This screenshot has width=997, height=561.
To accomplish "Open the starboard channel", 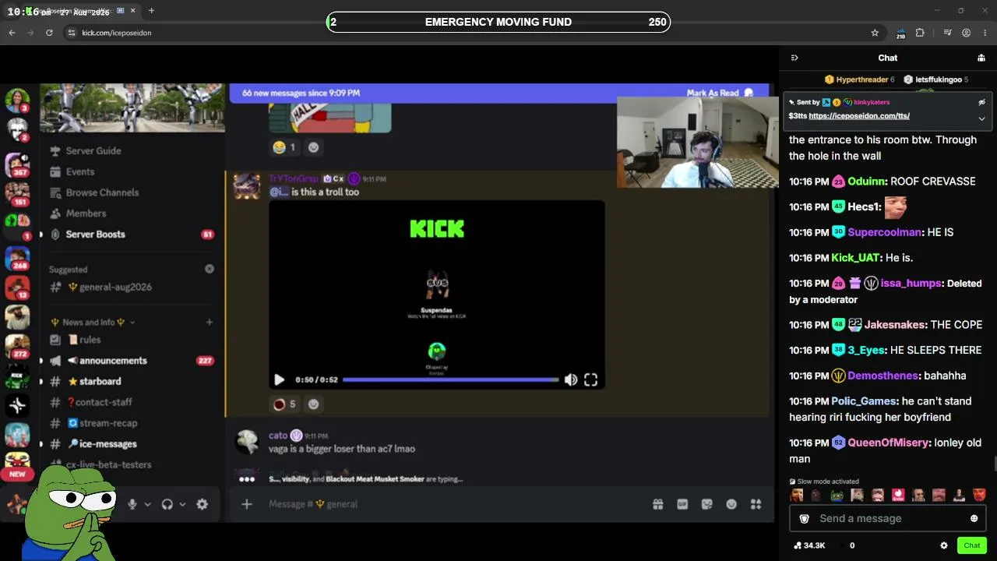I will point(100,381).
